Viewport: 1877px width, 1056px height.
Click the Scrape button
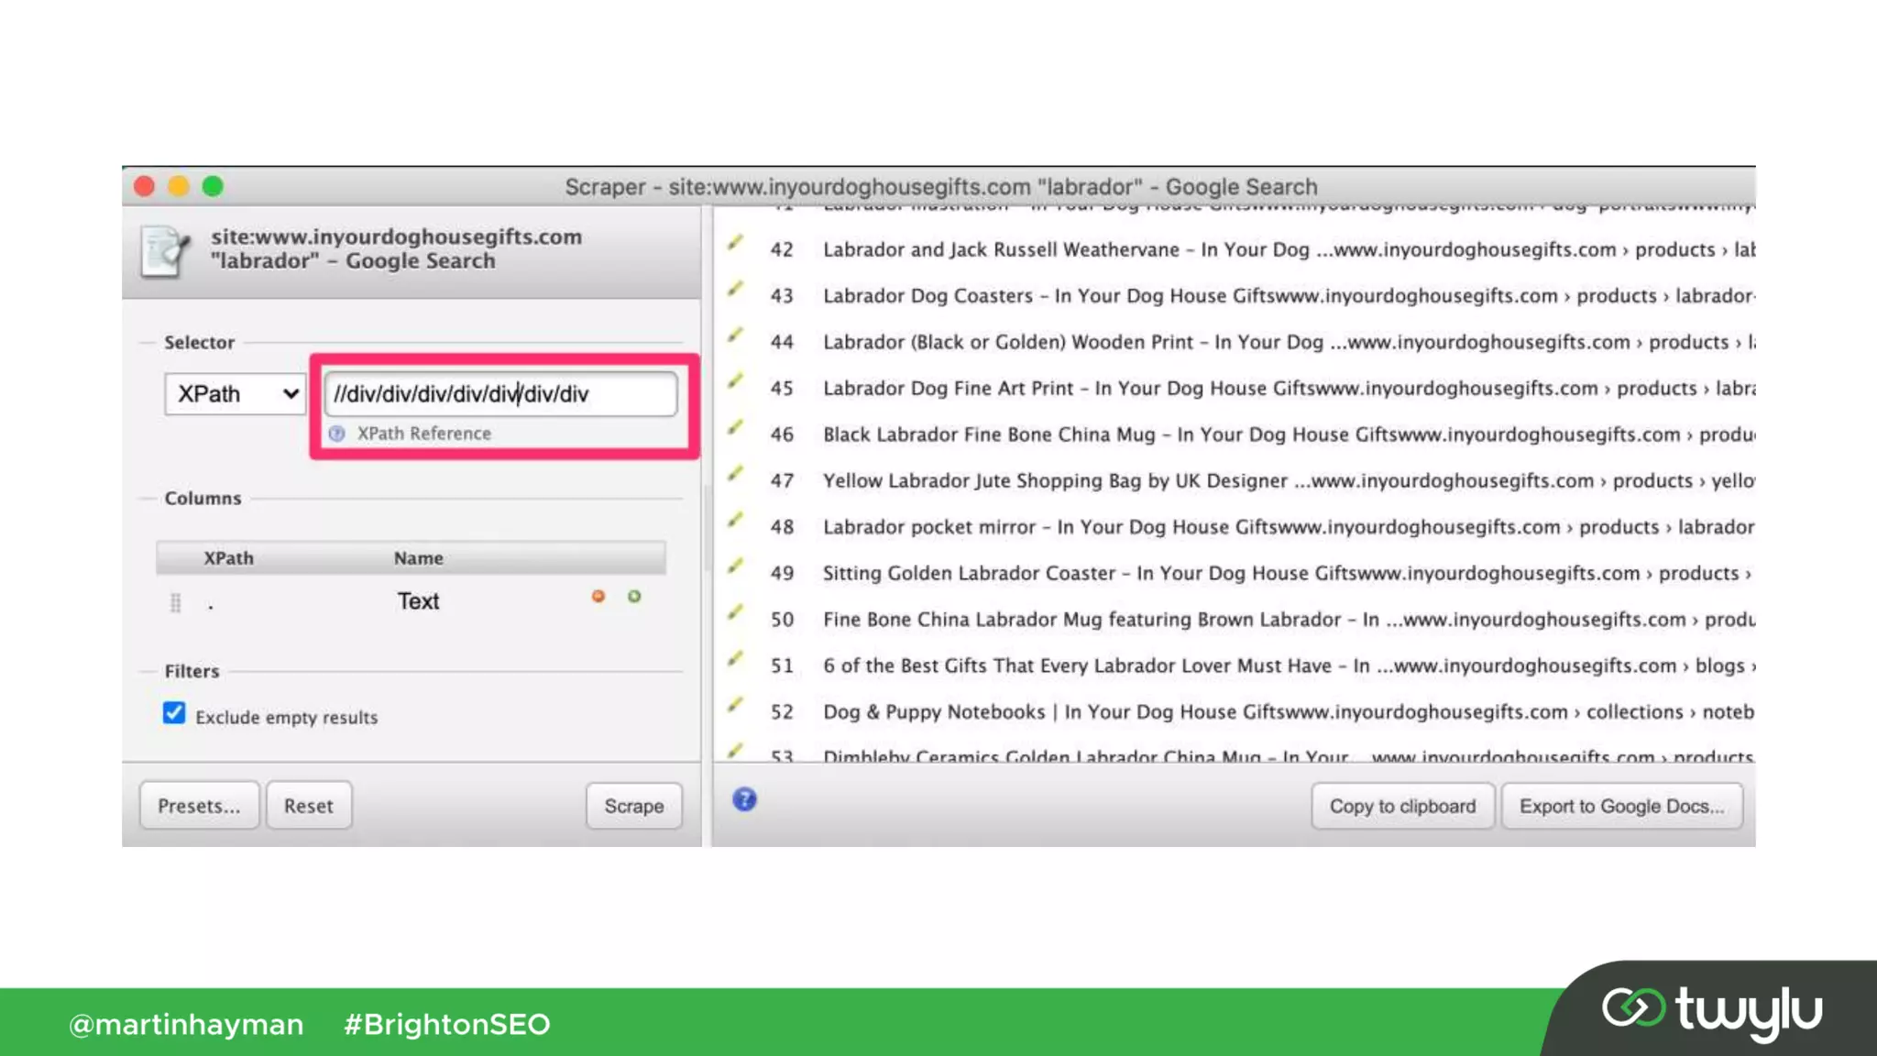click(633, 806)
